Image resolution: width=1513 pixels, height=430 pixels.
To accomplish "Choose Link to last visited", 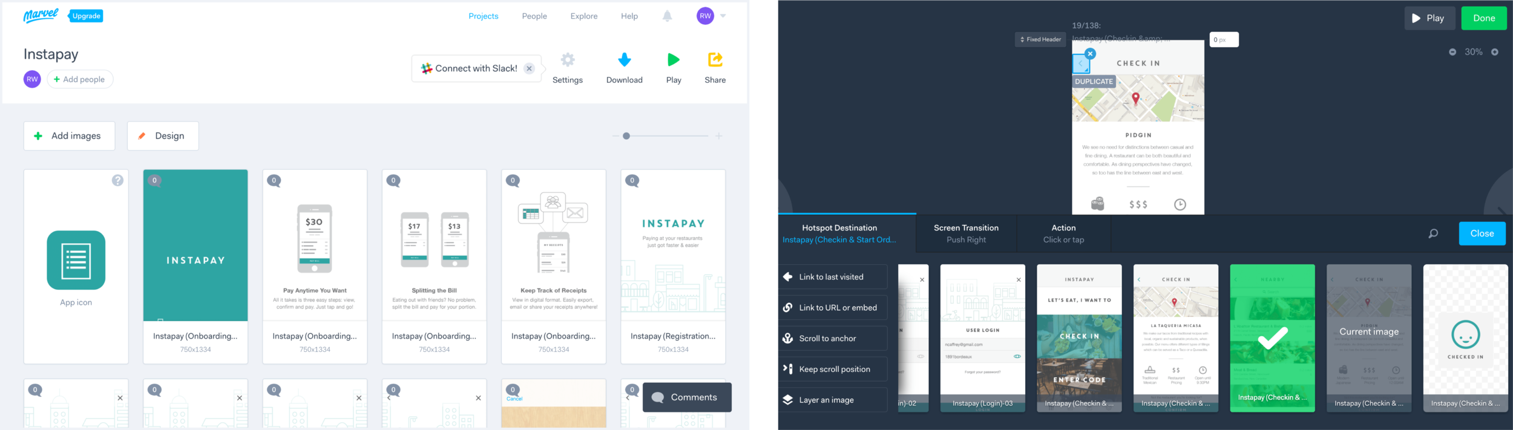I will pos(833,277).
